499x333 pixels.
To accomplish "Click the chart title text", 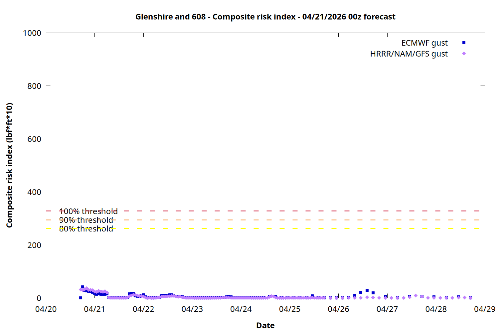I will 265,17.
